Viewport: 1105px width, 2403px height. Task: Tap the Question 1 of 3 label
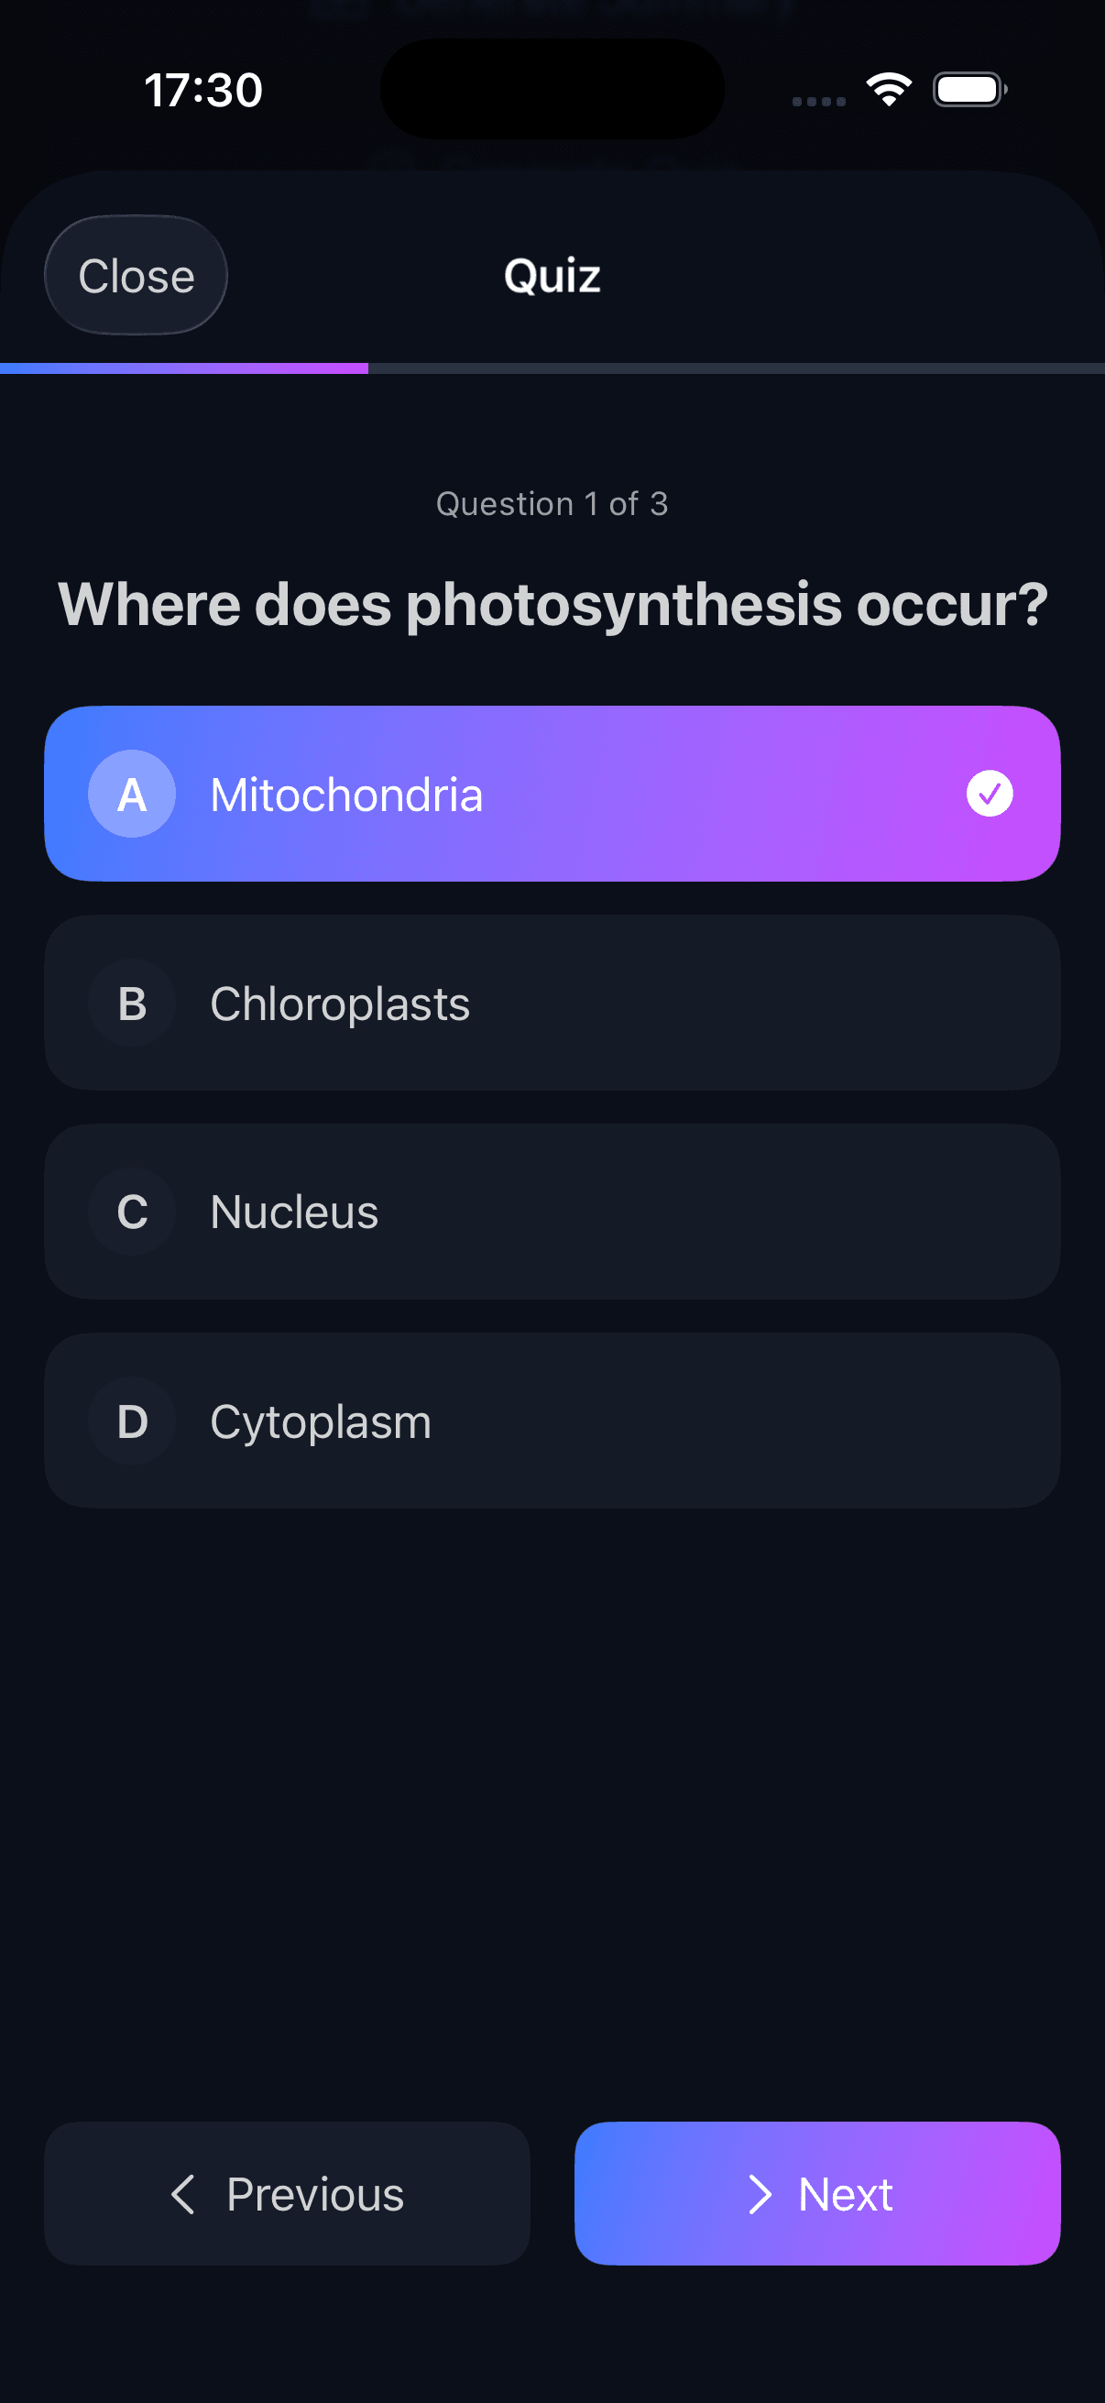[x=552, y=504]
